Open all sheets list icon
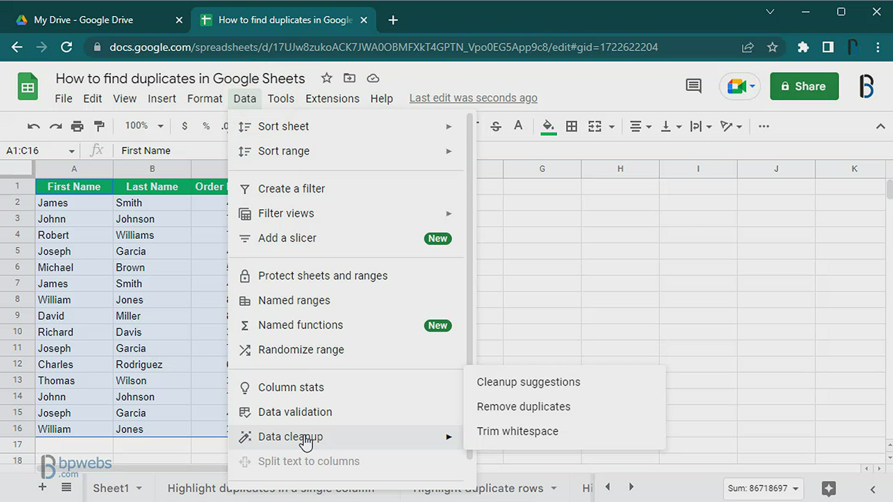The width and height of the screenshot is (893, 502). click(x=67, y=487)
